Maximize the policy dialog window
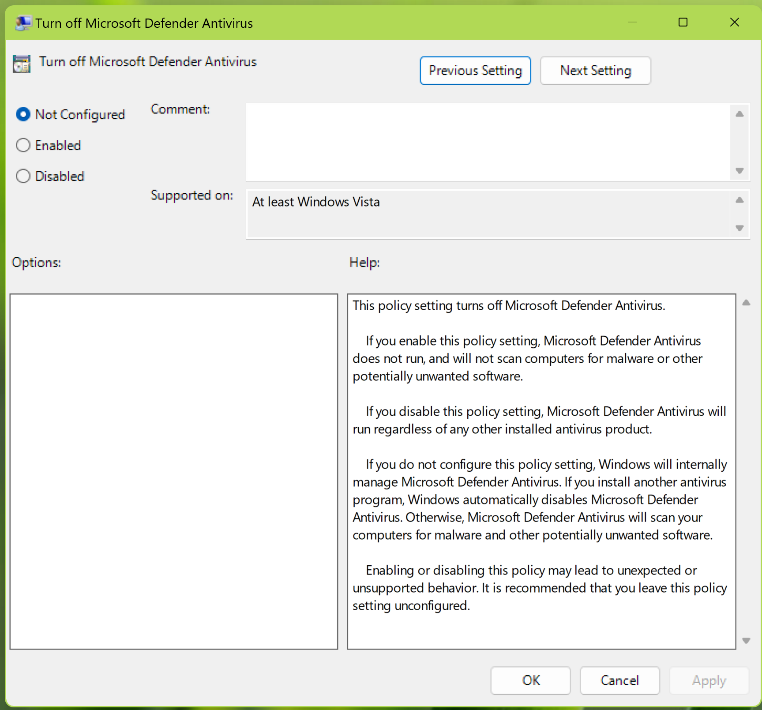 pos(683,23)
